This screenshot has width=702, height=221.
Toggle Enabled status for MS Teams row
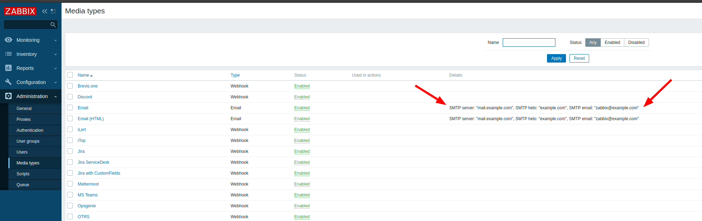[302, 195]
